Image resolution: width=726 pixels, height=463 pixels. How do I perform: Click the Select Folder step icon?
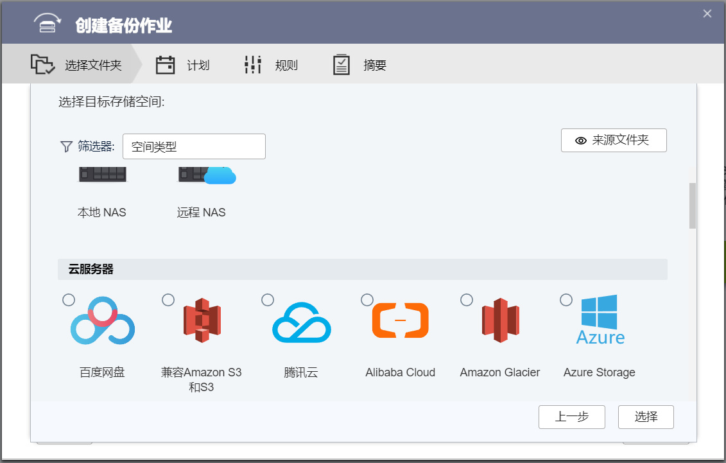[42, 64]
